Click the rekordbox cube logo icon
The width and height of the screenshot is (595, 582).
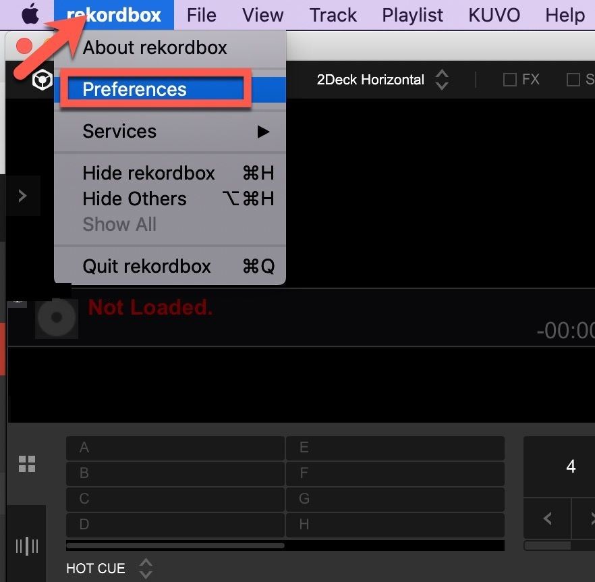point(42,80)
